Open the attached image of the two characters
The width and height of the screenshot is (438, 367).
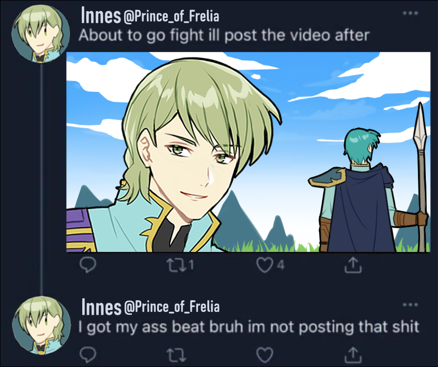248,152
